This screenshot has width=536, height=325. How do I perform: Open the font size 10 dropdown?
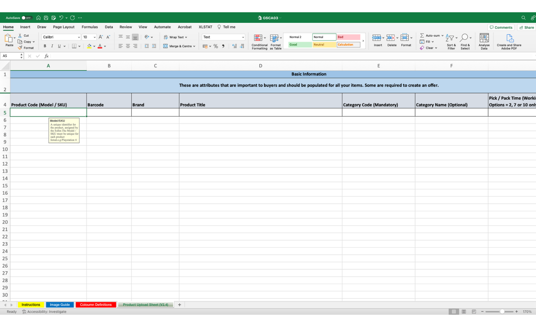[x=95, y=37]
